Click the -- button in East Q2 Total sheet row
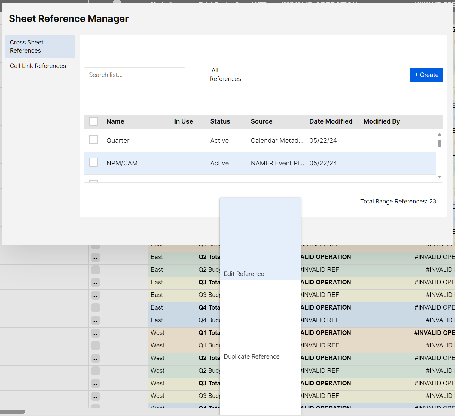This screenshot has height=416, width=455. click(96, 258)
